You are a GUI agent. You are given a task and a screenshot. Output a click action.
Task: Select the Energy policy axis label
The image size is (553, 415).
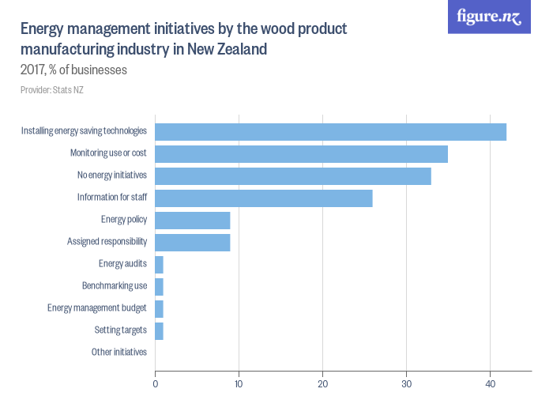click(124, 220)
